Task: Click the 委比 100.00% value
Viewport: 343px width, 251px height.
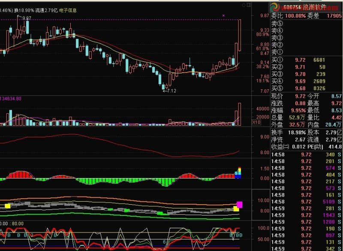Action: [295, 16]
